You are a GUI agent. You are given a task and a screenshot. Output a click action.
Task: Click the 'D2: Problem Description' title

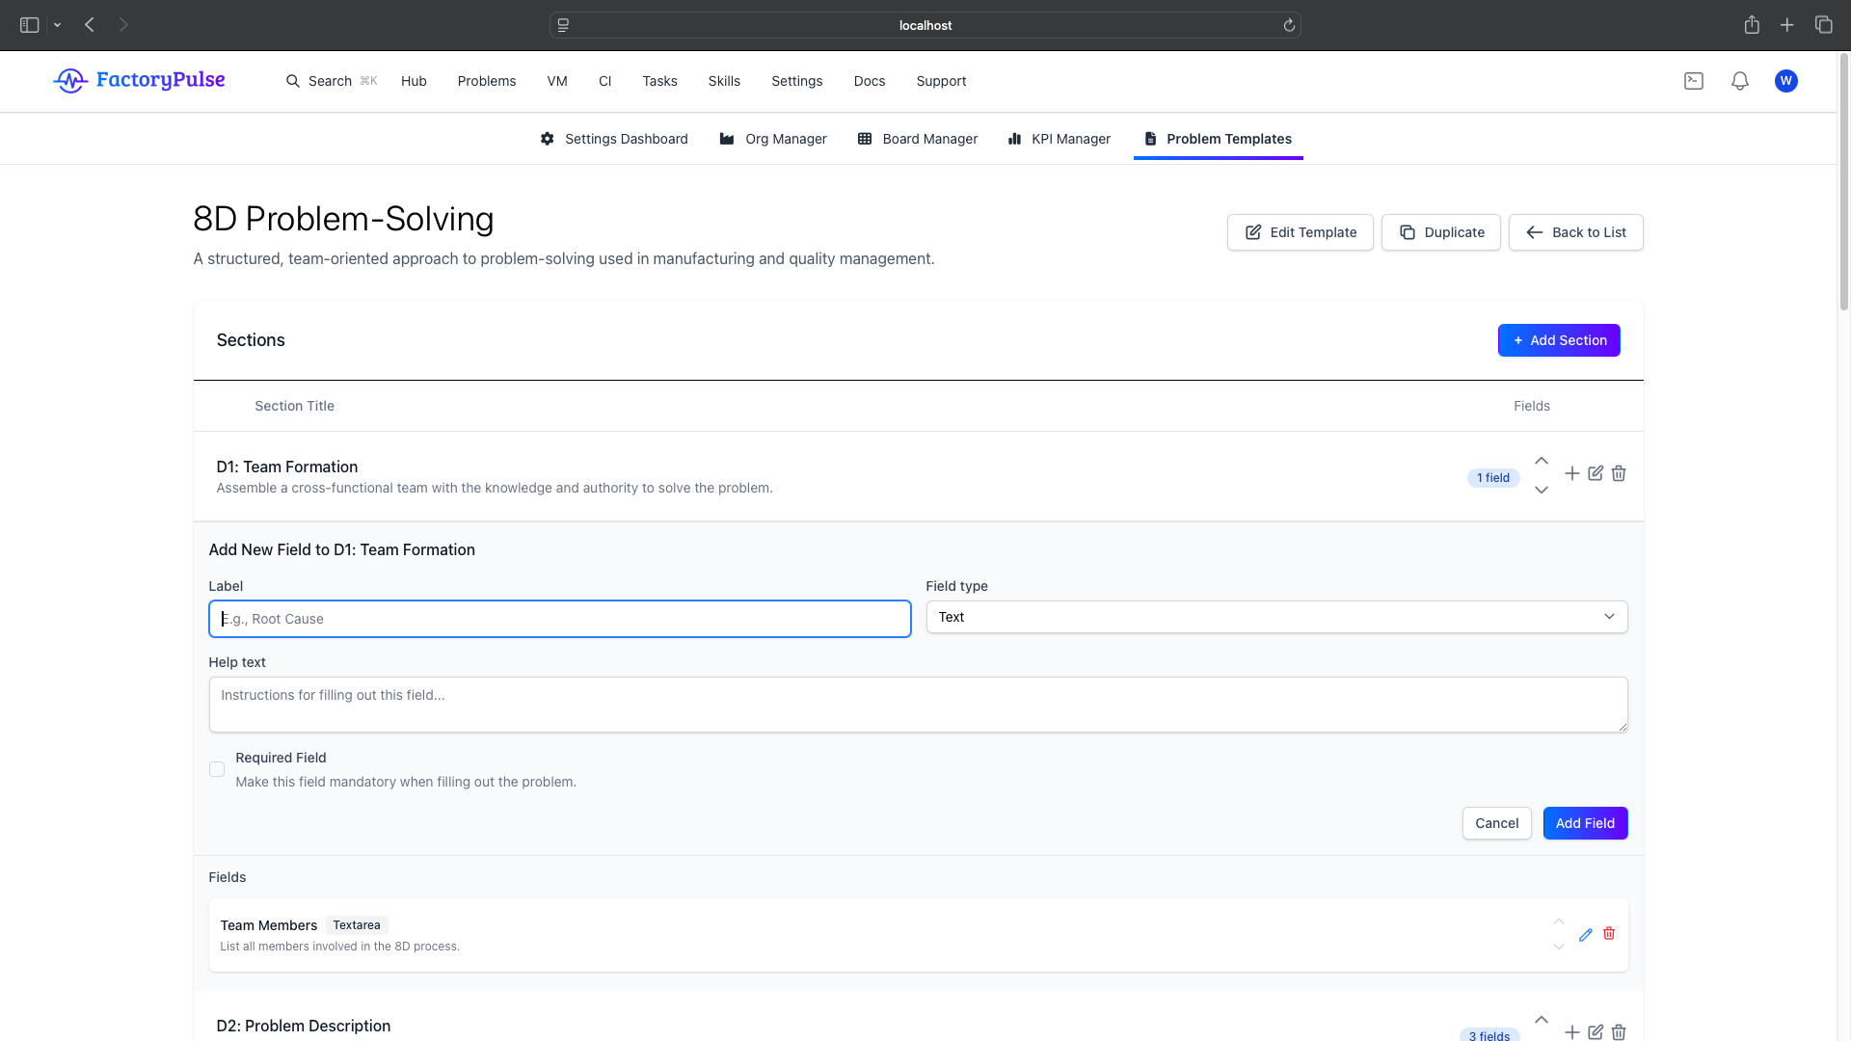304,1026
